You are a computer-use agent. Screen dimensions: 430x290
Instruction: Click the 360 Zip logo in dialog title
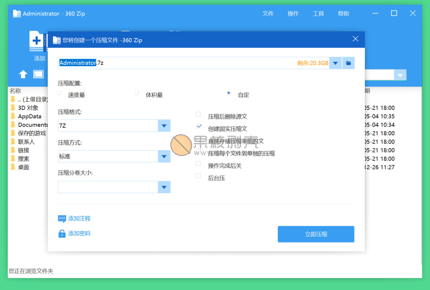coord(56,40)
